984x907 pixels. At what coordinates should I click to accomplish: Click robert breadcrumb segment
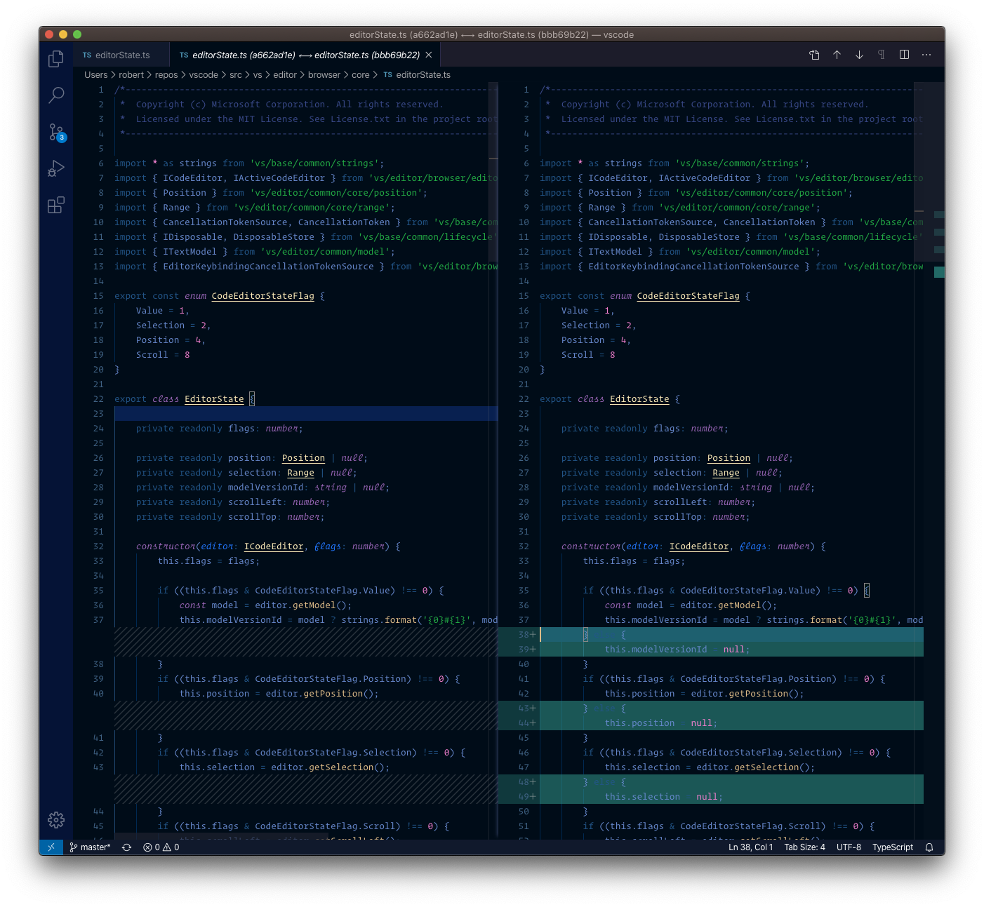[x=131, y=75]
